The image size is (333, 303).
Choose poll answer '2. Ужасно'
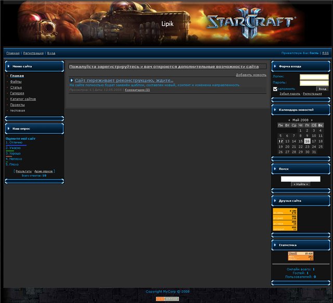tap(13, 148)
